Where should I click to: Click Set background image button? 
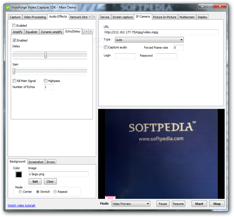35,182
